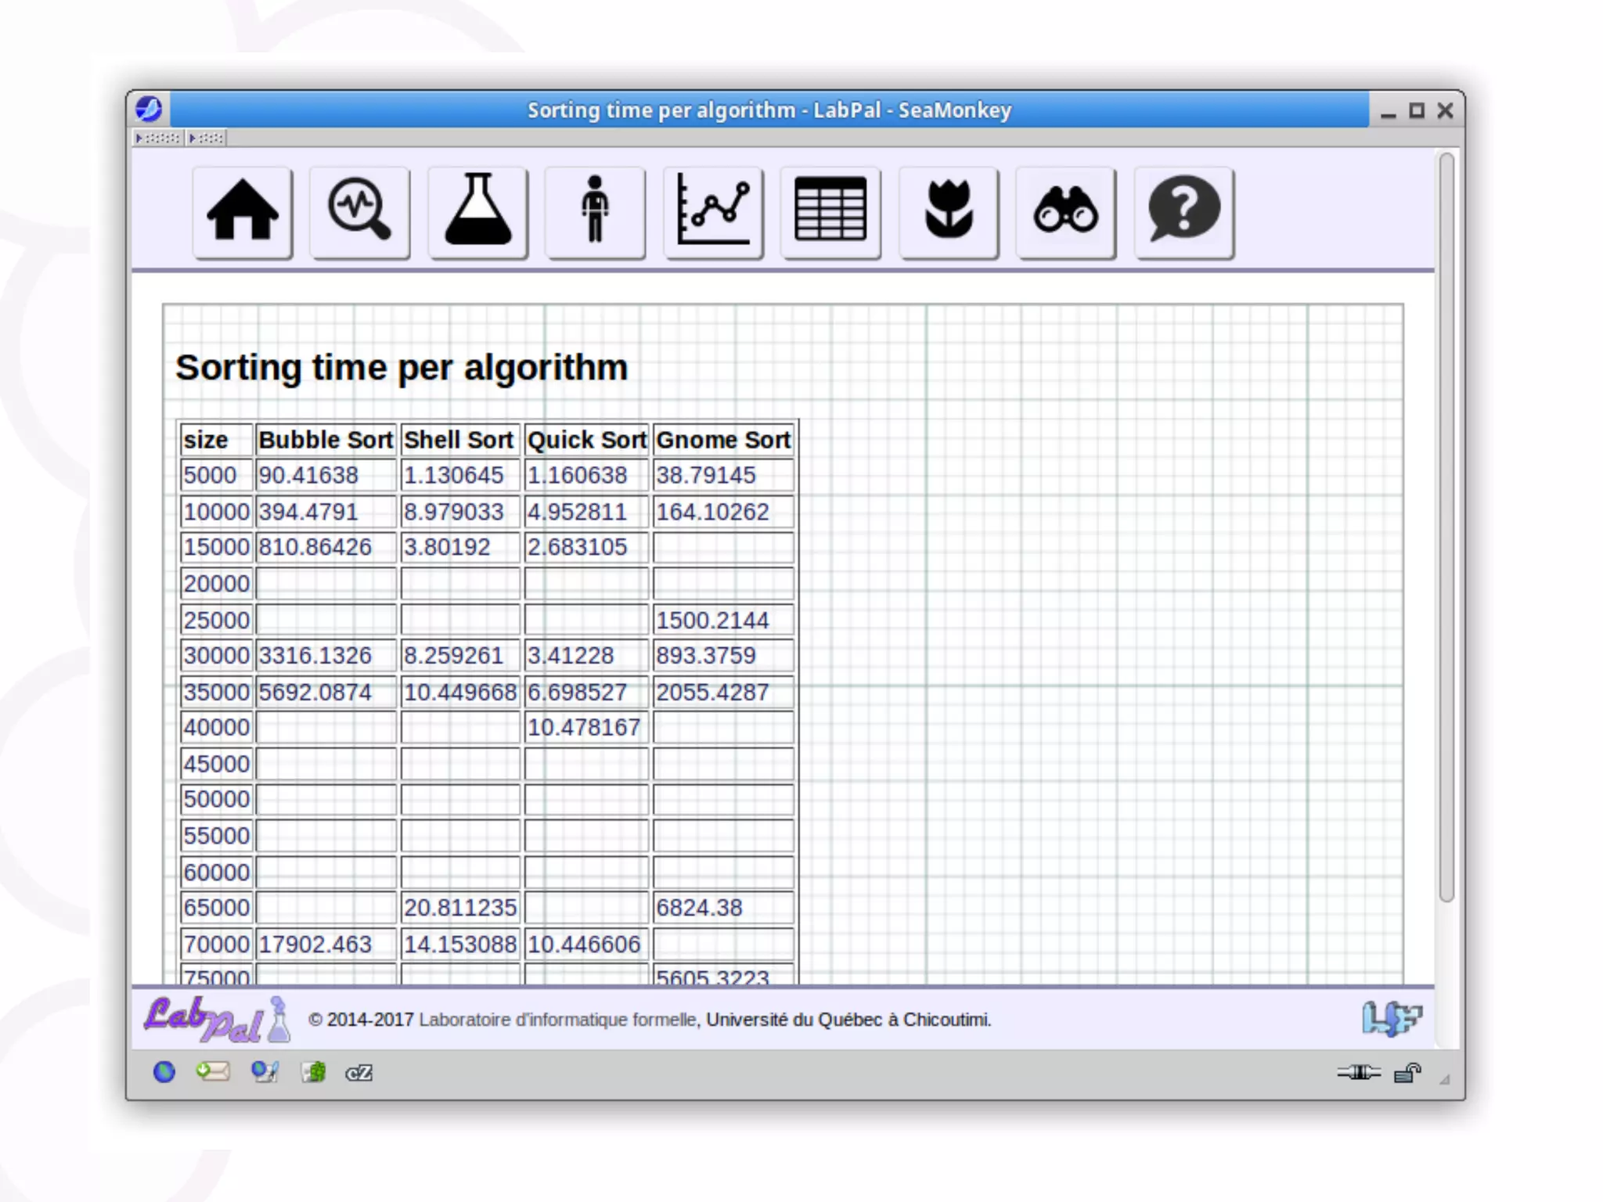
Task: Expand the first collapsed toolbar grippy
Action: point(159,138)
